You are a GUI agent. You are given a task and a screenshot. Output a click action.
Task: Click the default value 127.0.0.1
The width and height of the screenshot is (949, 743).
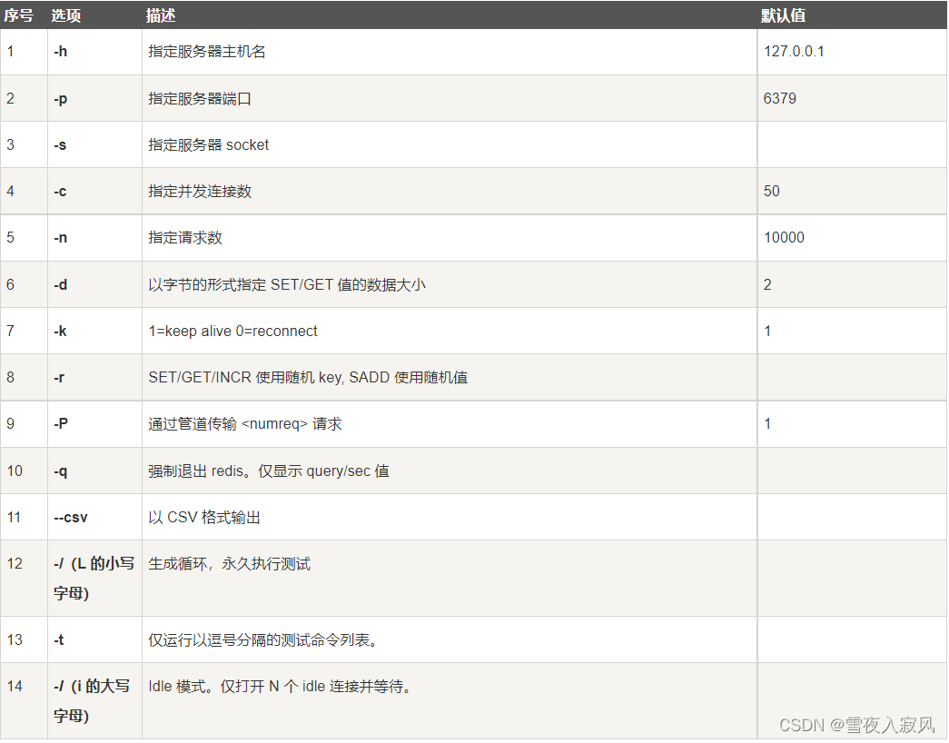click(x=794, y=52)
